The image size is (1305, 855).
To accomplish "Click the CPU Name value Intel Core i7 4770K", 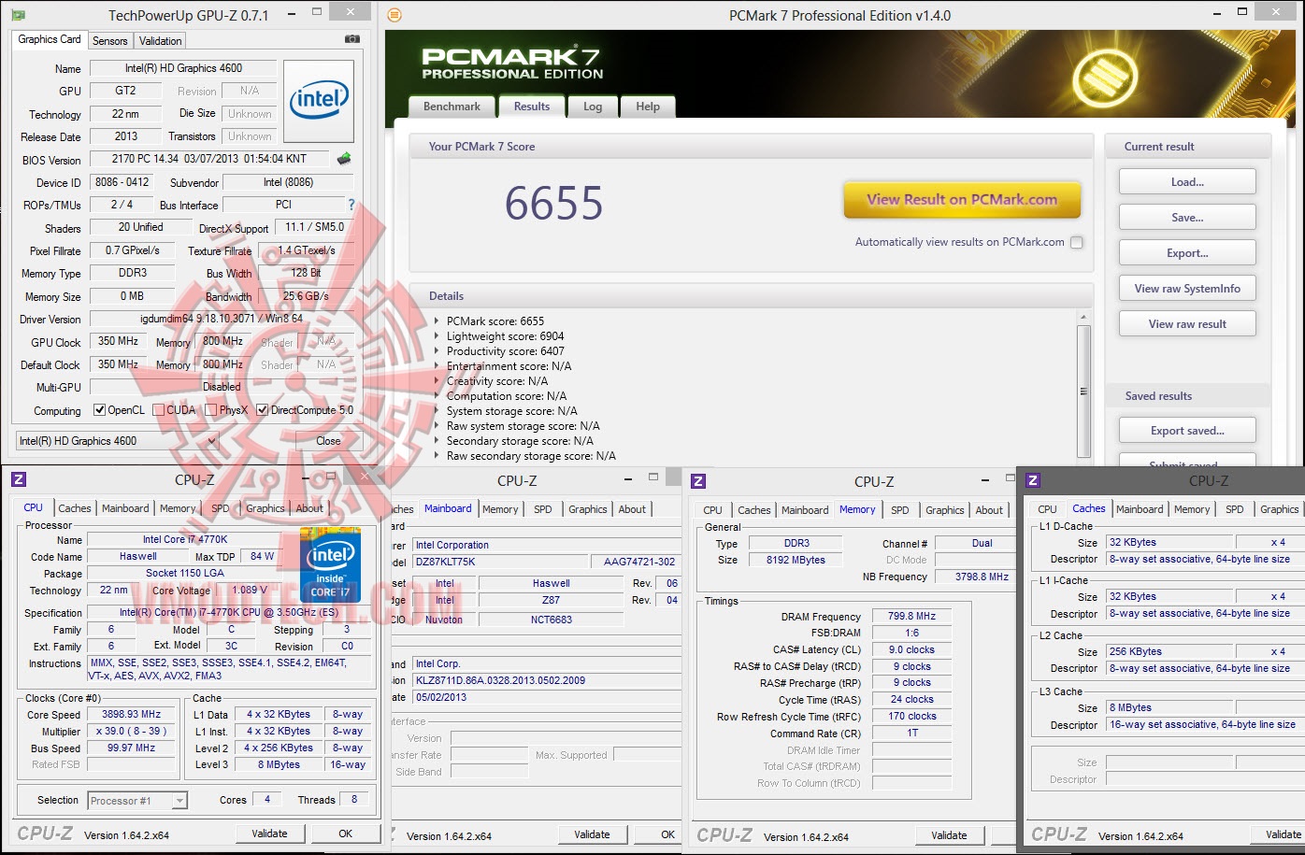I will pos(184,540).
